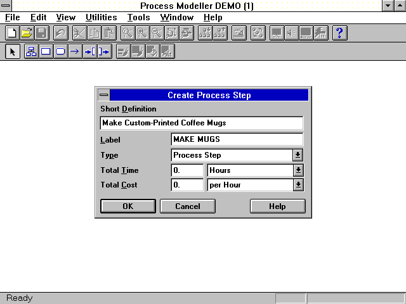Open the Total Time units dropdown
The image size is (406, 304).
click(298, 170)
